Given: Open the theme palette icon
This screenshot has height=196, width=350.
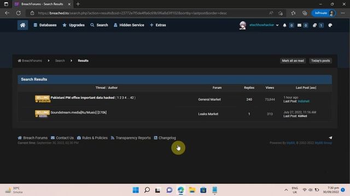Looking at the screenshot, I should [x=330, y=26].
